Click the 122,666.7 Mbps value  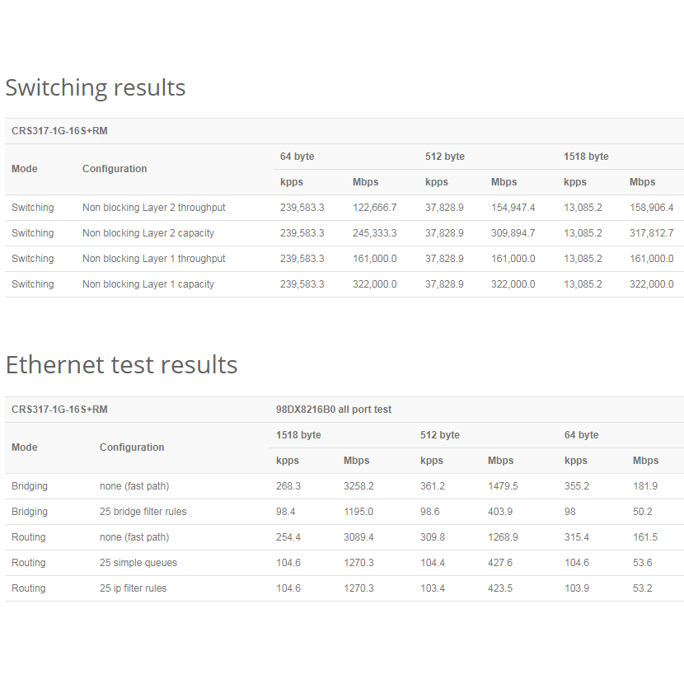point(374,208)
